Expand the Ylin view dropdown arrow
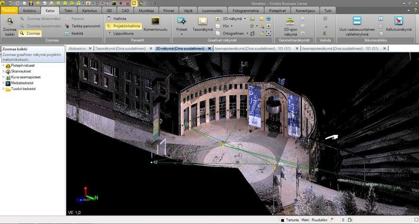The image size is (419, 224). click(231, 26)
